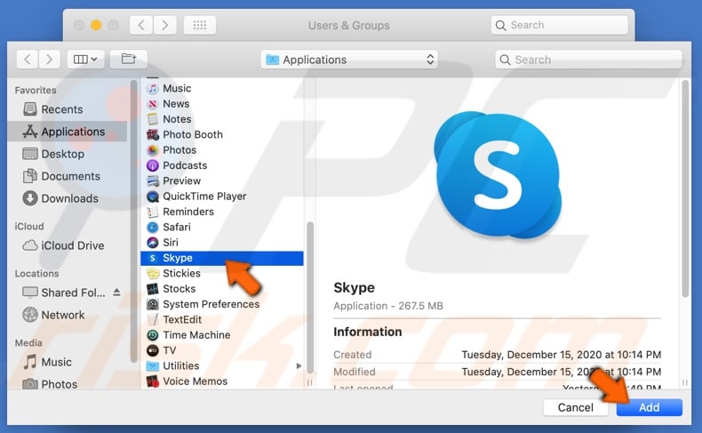Image resolution: width=702 pixels, height=433 pixels.
Task: Select Applications in Favorites sidebar
Action: 68,132
